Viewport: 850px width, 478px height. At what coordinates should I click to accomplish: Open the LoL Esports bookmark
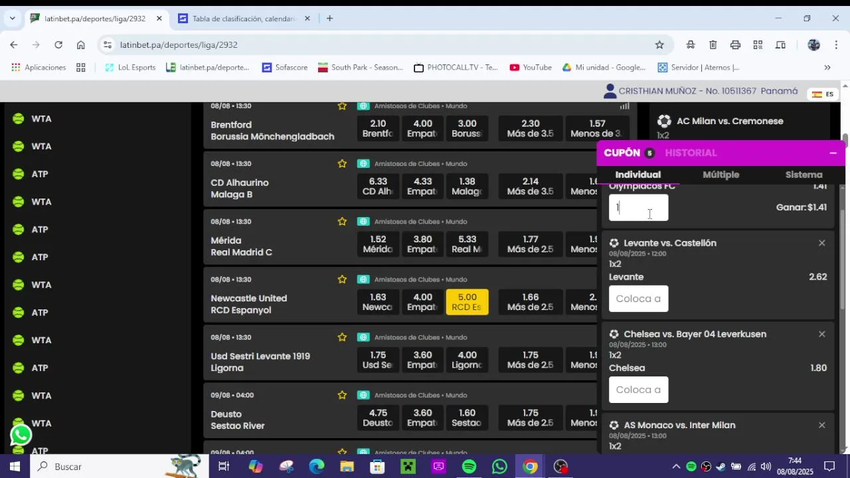[x=130, y=67]
